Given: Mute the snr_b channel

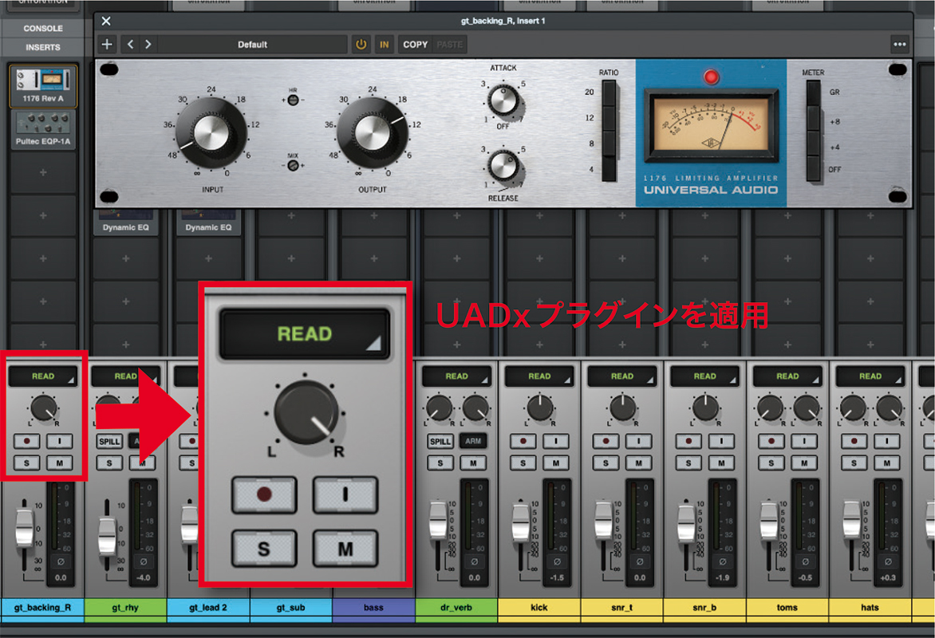Looking at the screenshot, I should point(721,463).
